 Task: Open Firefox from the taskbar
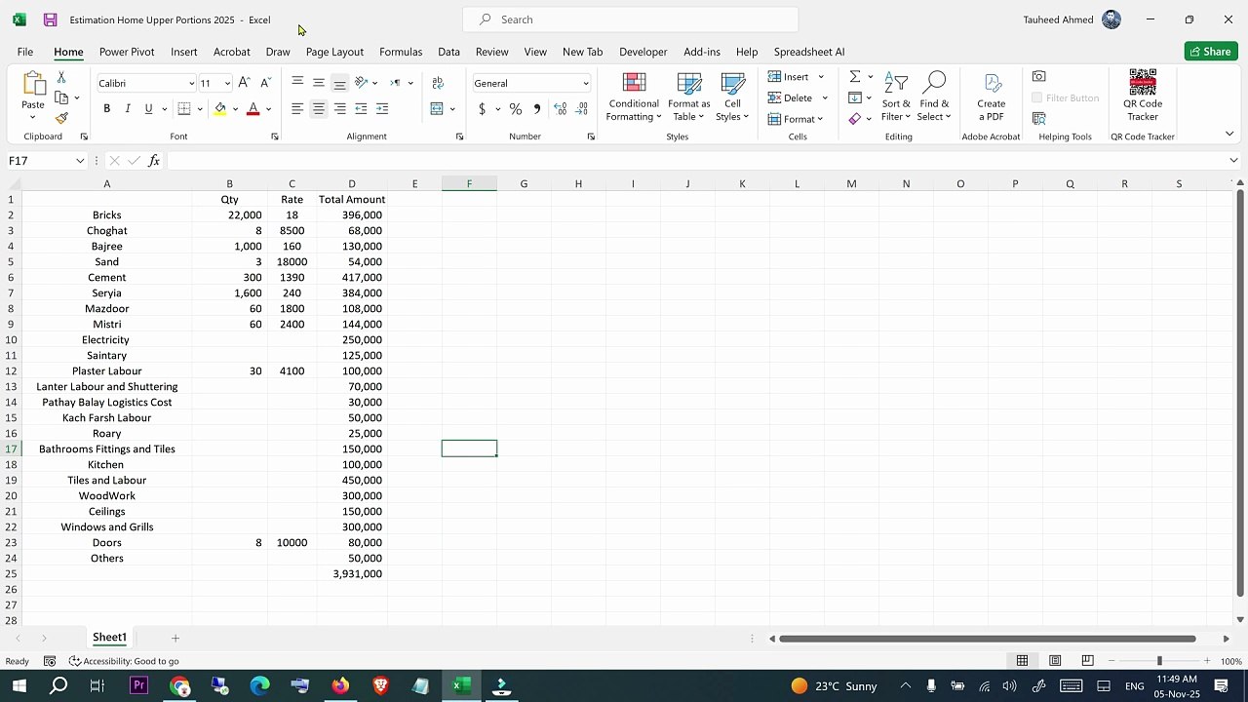tap(340, 685)
